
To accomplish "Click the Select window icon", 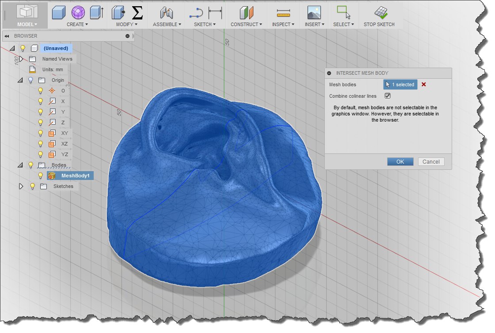I will (343, 13).
